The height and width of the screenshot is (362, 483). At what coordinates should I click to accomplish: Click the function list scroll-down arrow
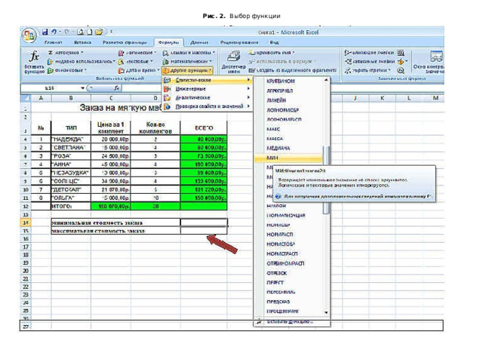click(x=326, y=312)
